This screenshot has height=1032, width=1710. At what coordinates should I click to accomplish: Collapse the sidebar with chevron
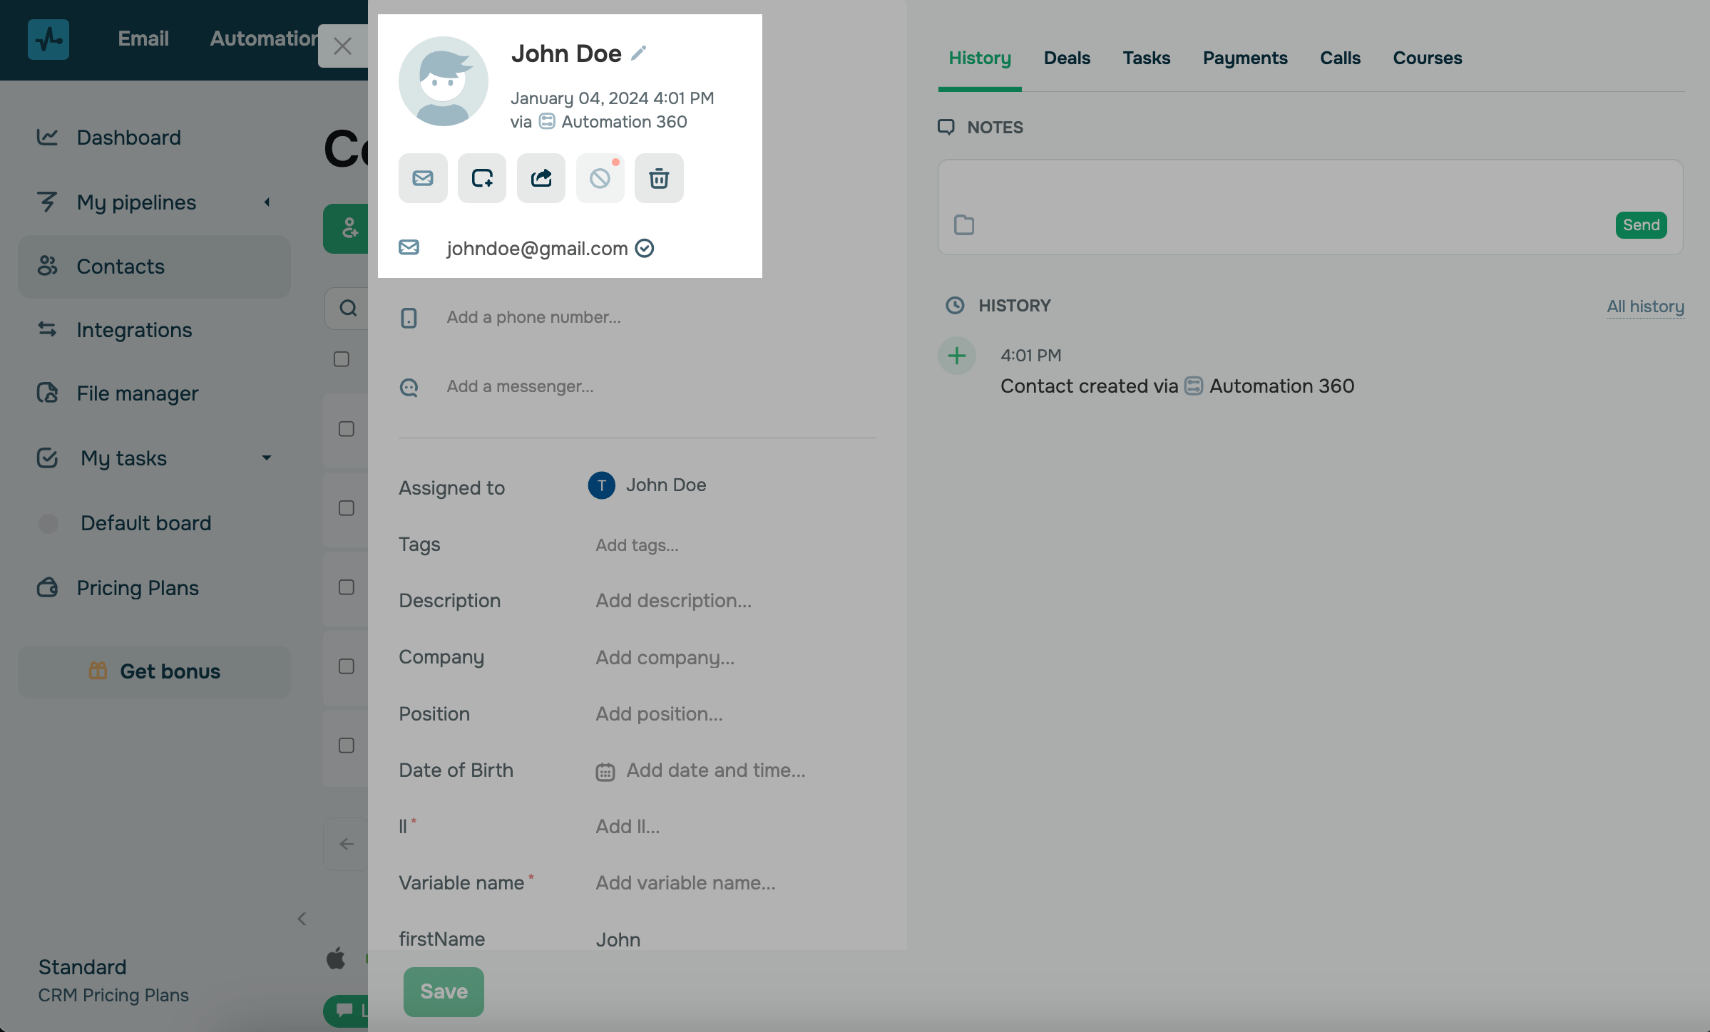pyautogui.click(x=302, y=919)
